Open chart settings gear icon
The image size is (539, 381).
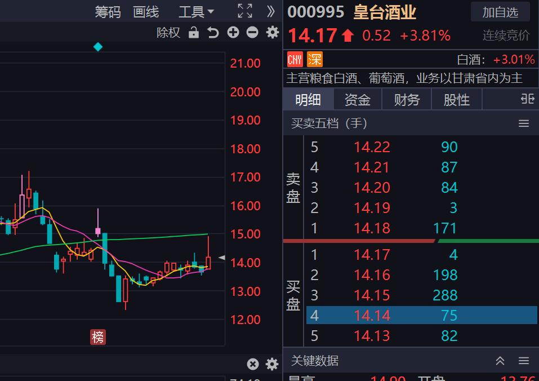273,33
